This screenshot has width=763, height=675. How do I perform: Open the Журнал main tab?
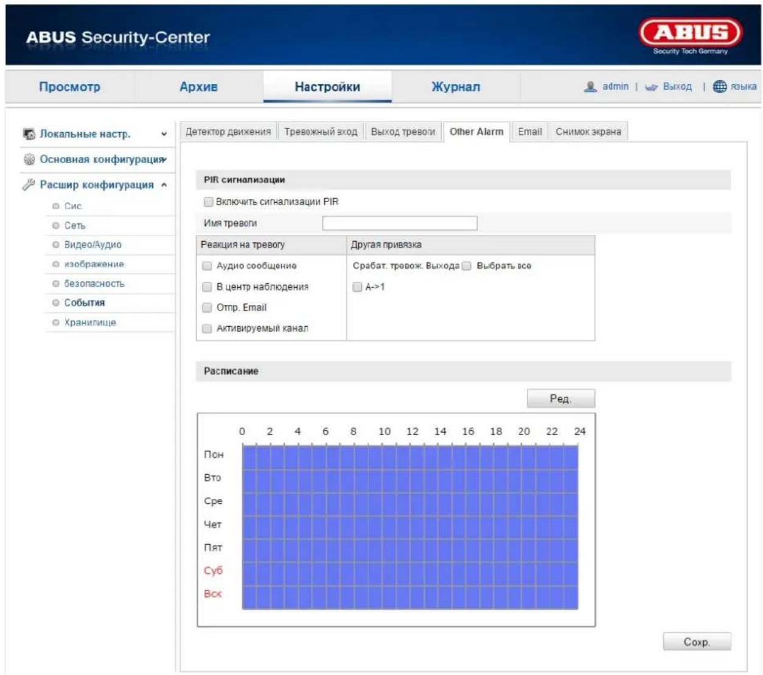click(456, 86)
